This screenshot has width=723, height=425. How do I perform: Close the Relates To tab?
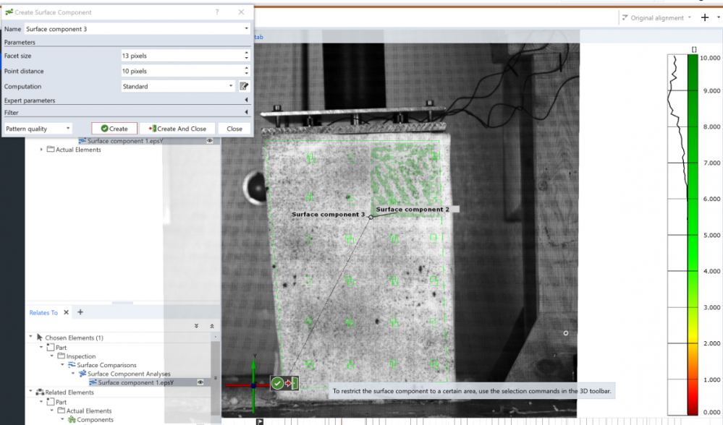pos(67,312)
